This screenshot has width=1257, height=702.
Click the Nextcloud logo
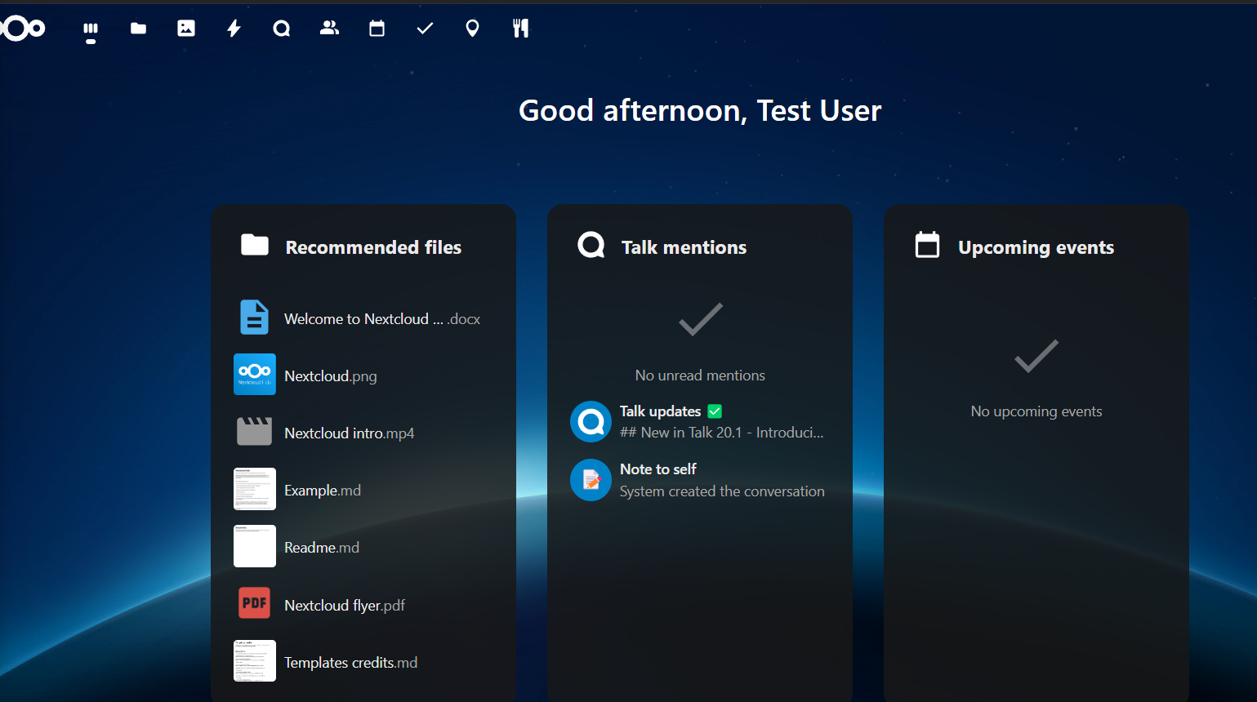pyautogui.click(x=22, y=29)
